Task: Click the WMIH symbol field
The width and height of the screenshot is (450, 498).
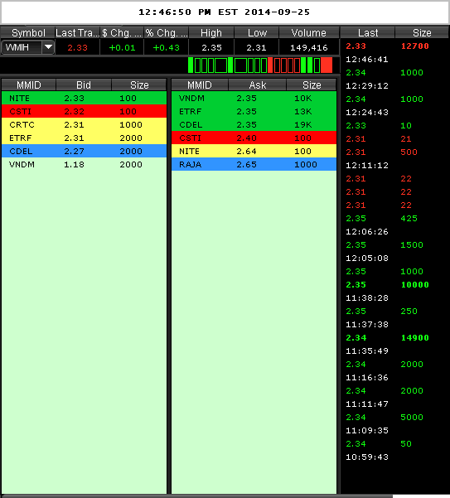Action: (x=22, y=47)
